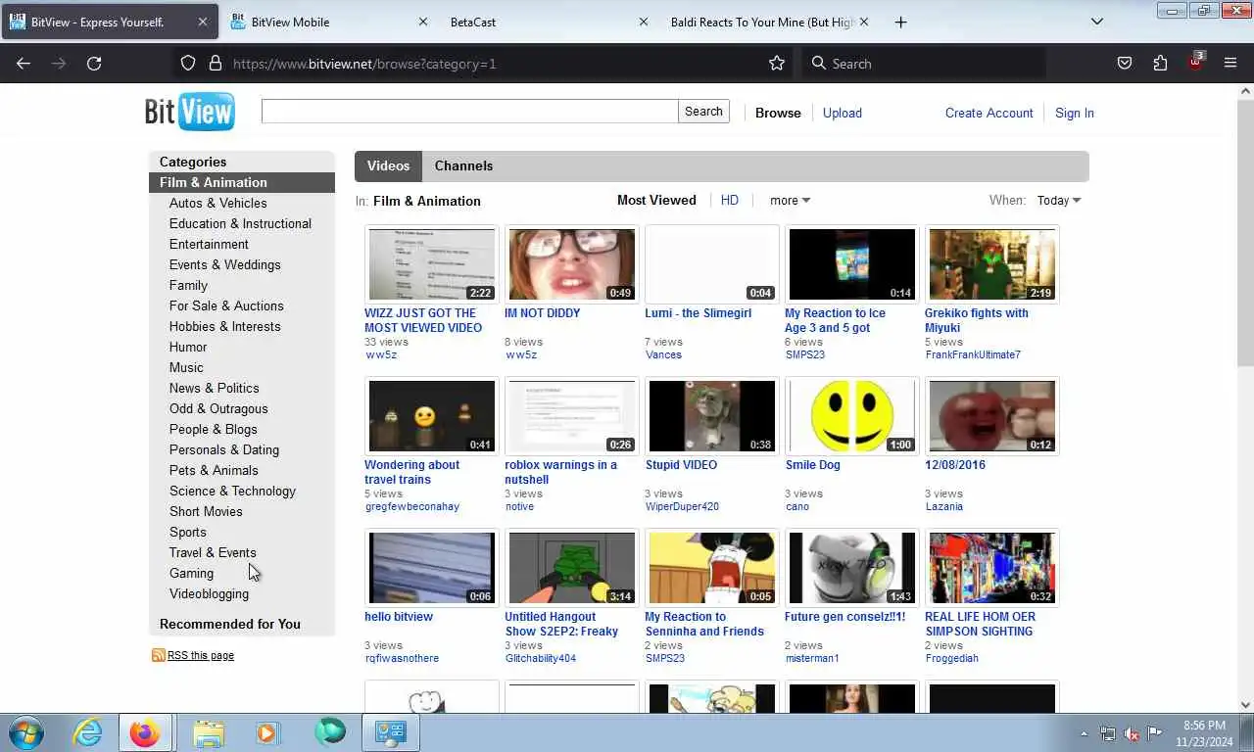Image resolution: width=1254 pixels, height=752 pixels.
Task: Open 'roblox warnings in a nutshell' title link
Action: click(x=561, y=472)
